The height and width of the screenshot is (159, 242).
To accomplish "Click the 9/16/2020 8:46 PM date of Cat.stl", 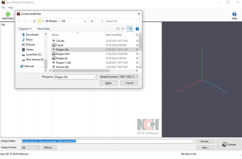I will click(x=116, y=45).
